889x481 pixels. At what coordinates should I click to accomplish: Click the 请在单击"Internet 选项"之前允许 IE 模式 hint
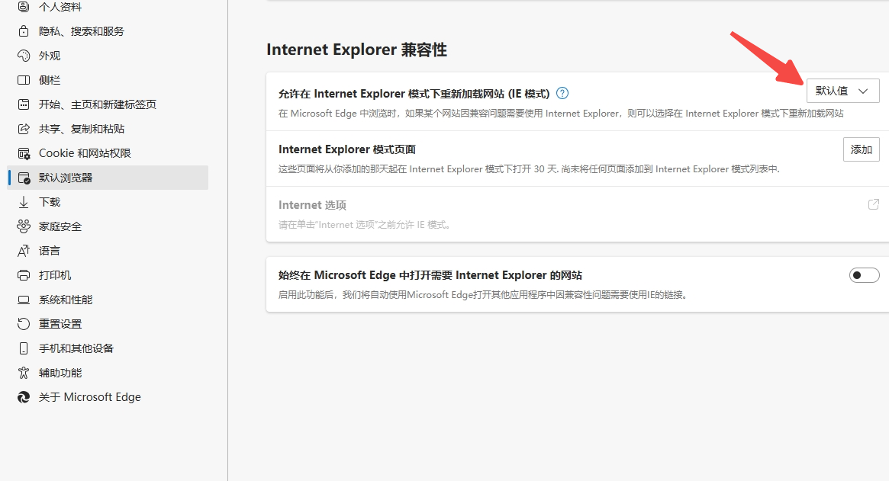pos(365,225)
